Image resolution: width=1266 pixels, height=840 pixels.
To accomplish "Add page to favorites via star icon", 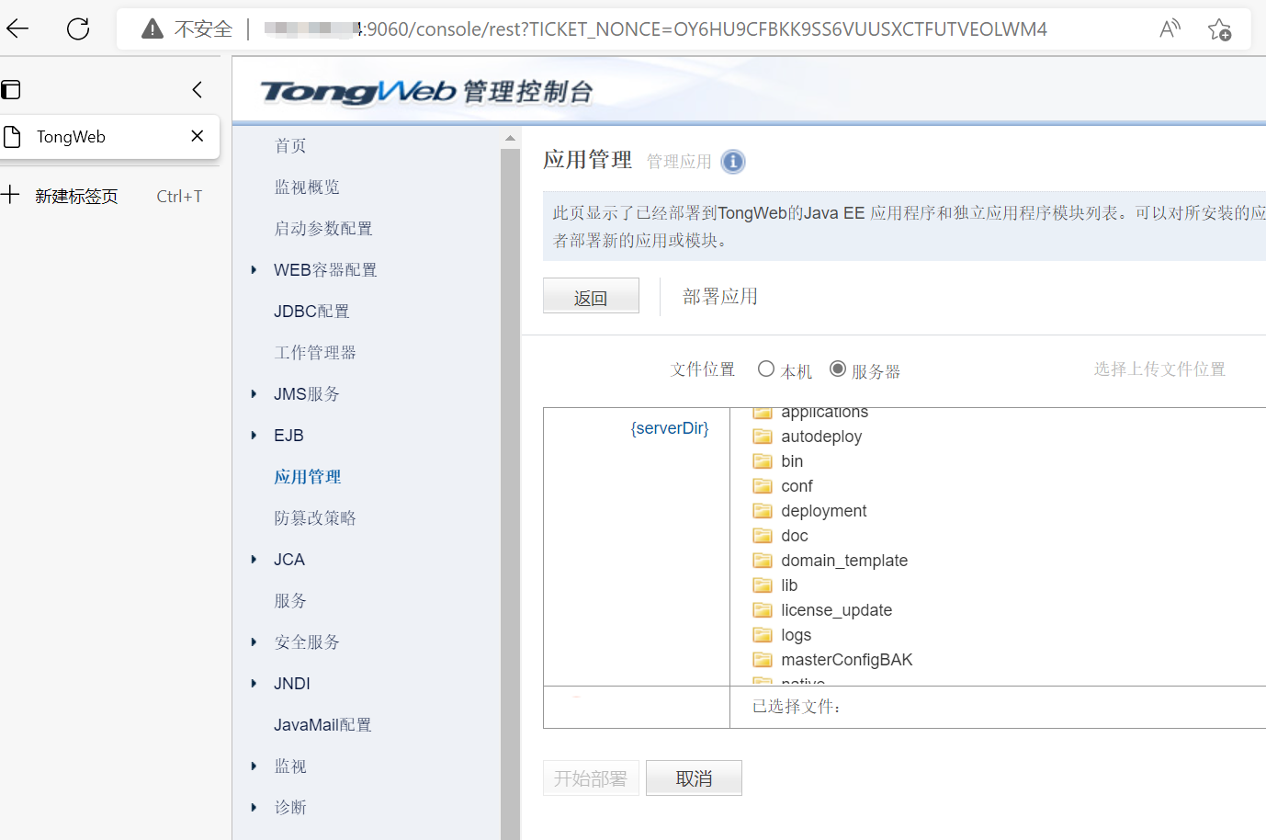I will click(x=1219, y=29).
